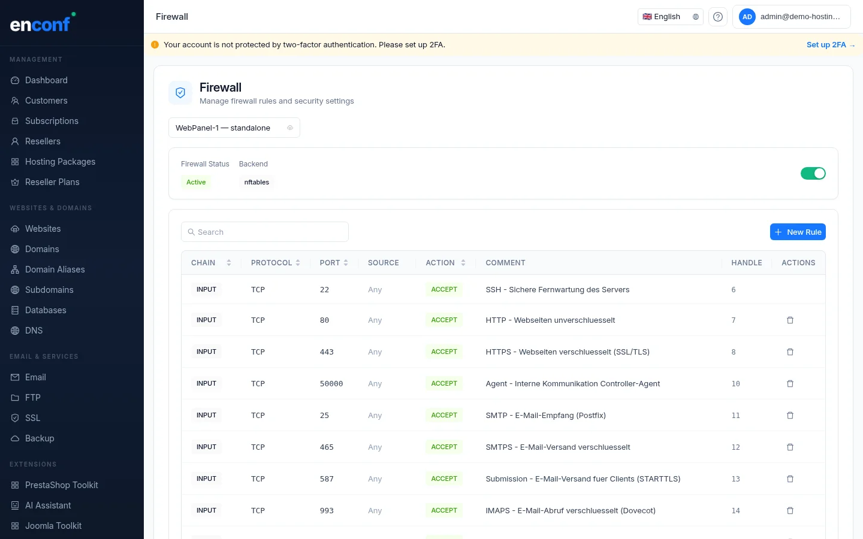Delete the SMTP port 25 rule

pos(790,416)
